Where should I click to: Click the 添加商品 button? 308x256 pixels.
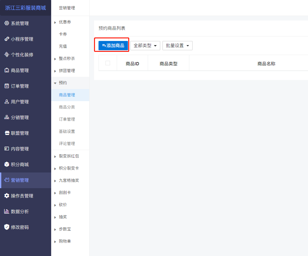coord(113,45)
